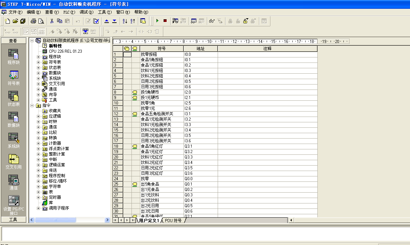Viewport: 410px width, 245px height.
Task: Click the Open project folder icon
Action: pos(15,21)
